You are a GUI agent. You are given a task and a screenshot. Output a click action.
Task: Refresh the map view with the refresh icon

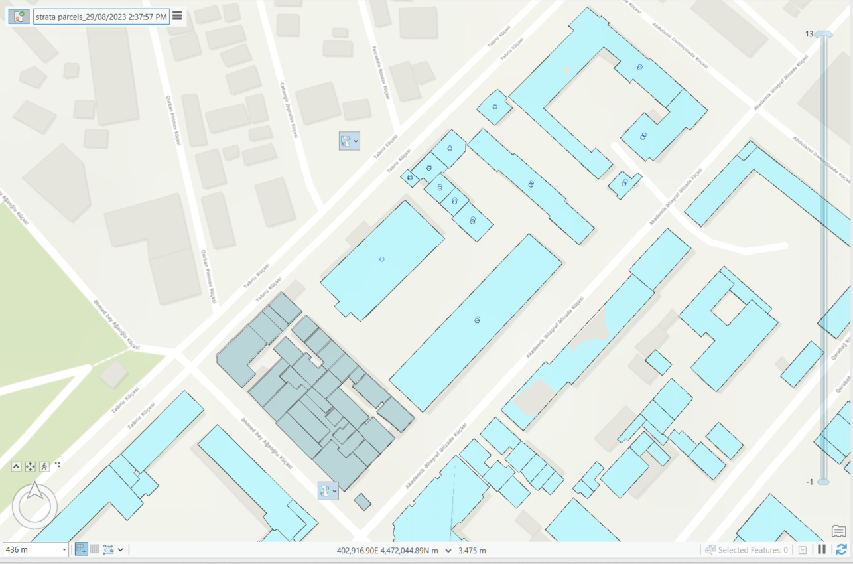click(x=842, y=549)
